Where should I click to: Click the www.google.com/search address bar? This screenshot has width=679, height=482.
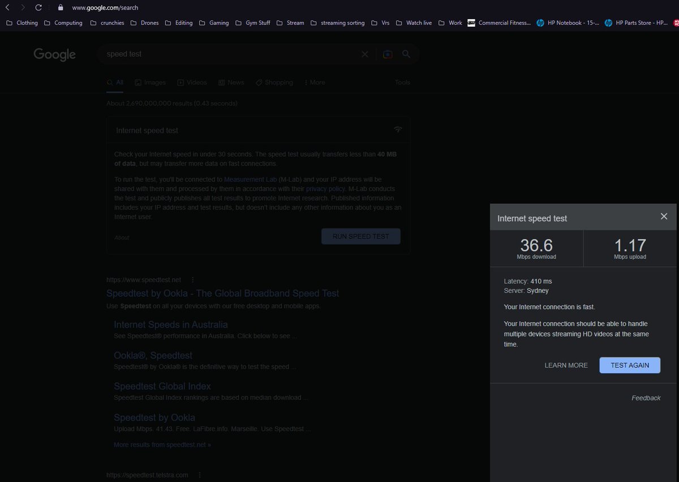tap(105, 8)
